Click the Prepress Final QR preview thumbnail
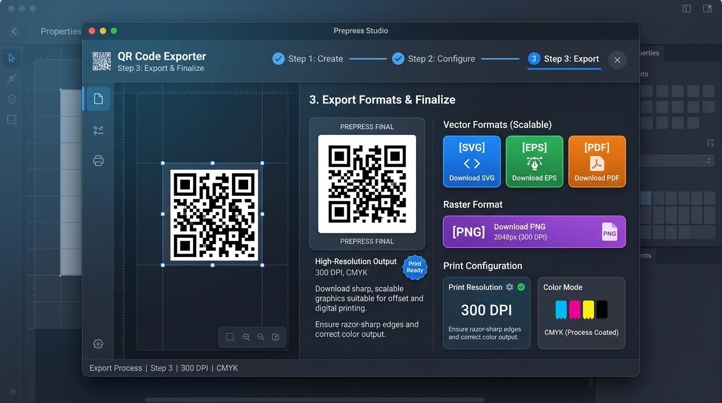 click(x=367, y=184)
